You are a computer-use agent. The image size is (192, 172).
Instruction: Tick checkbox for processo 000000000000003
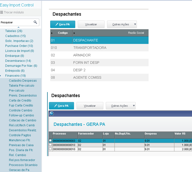50,141
